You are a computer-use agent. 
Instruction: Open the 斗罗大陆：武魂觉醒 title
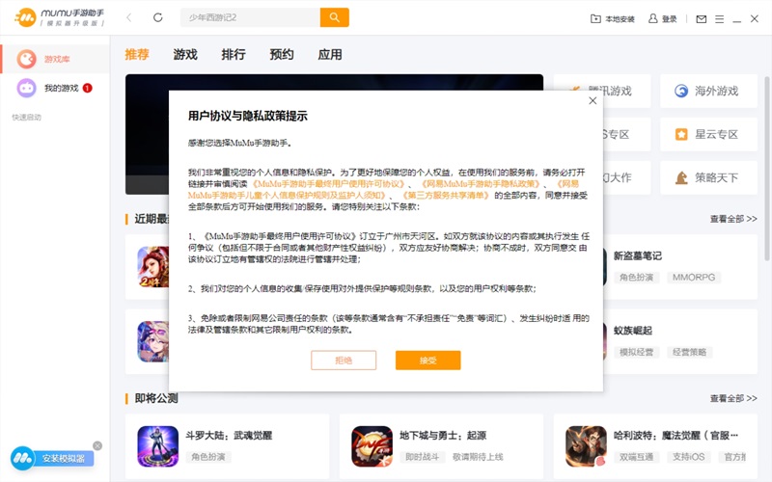click(x=229, y=436)
